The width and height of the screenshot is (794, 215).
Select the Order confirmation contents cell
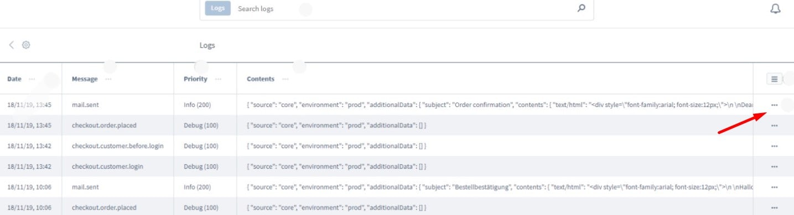495,105
